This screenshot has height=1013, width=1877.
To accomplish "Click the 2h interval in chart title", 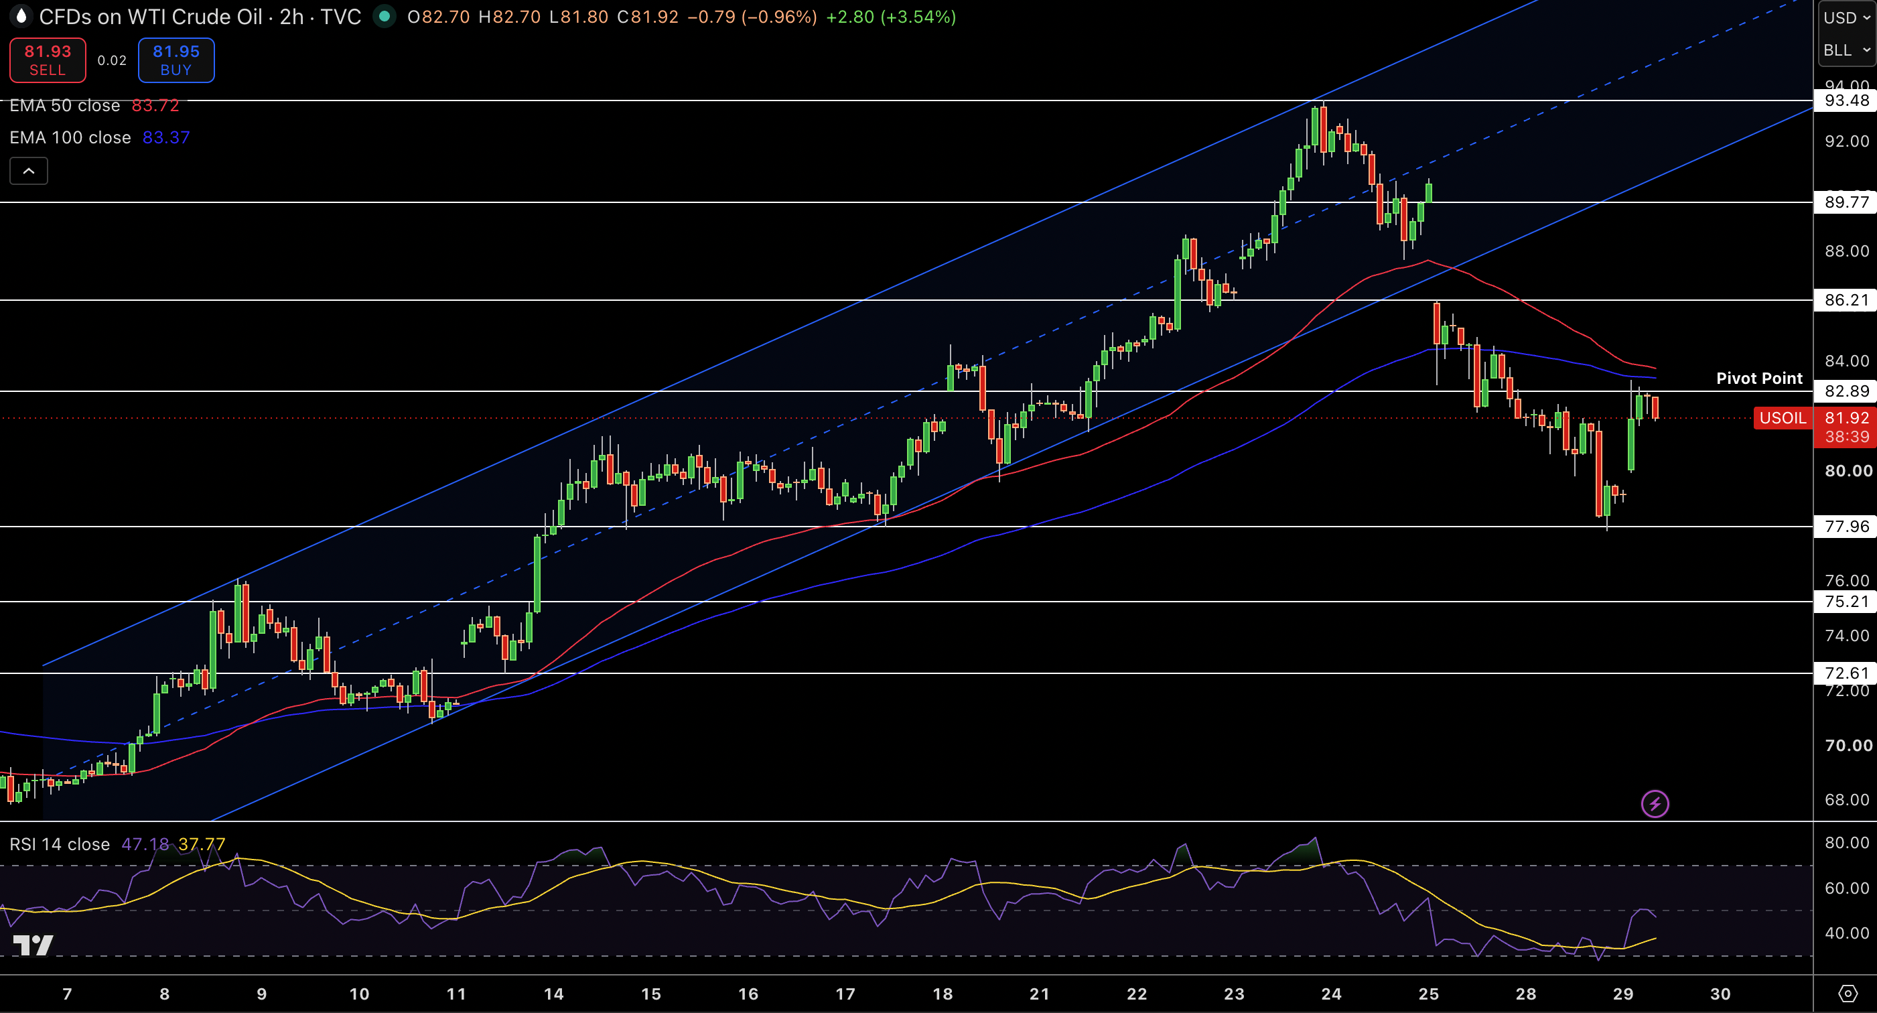I will point(291,17).
